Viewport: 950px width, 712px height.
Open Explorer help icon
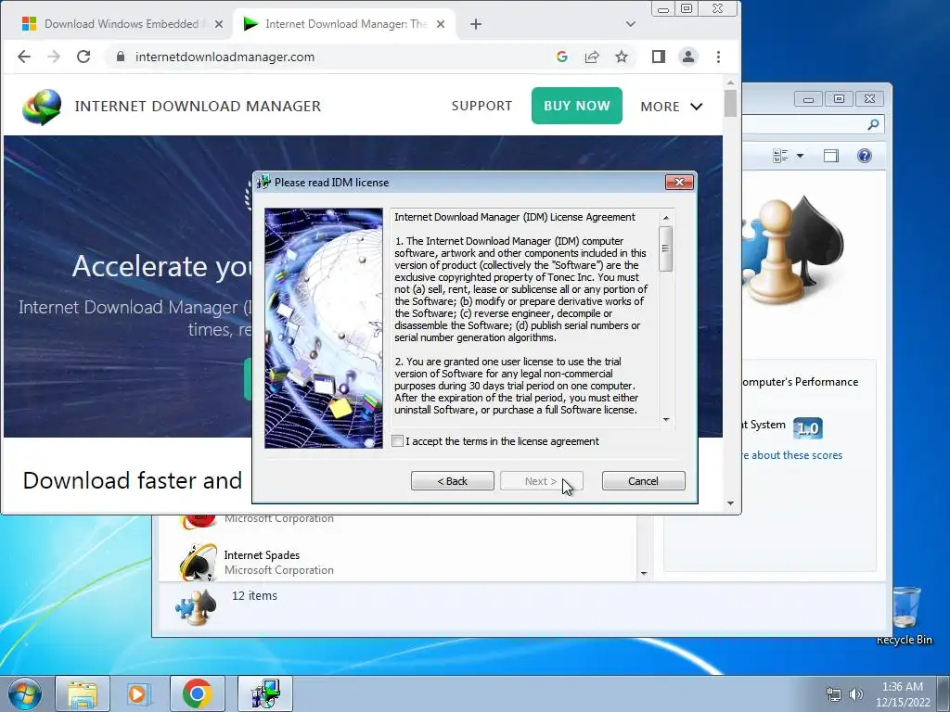[x=865, y=156]
